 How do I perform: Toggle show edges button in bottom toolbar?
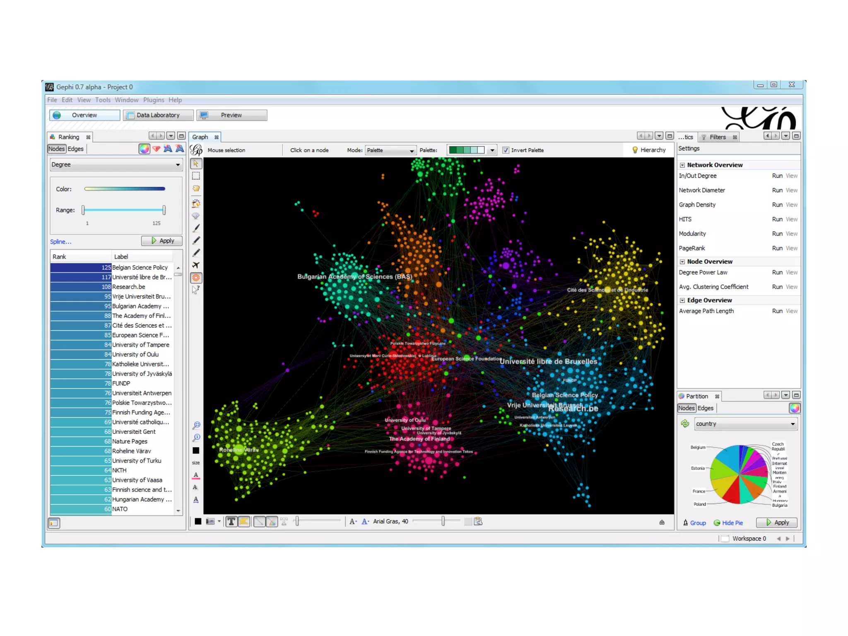(x=259, y=521)
